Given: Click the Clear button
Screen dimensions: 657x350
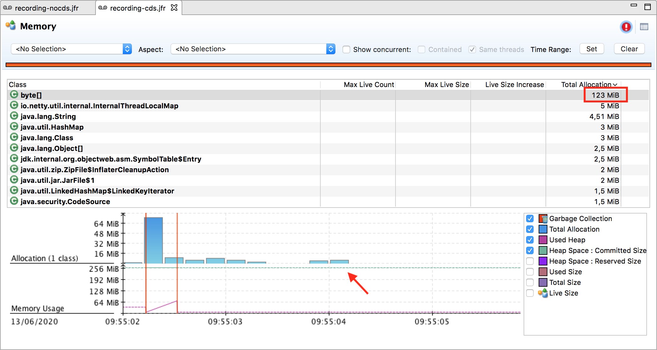Looking at the screenshot, I should pos(629,49).
